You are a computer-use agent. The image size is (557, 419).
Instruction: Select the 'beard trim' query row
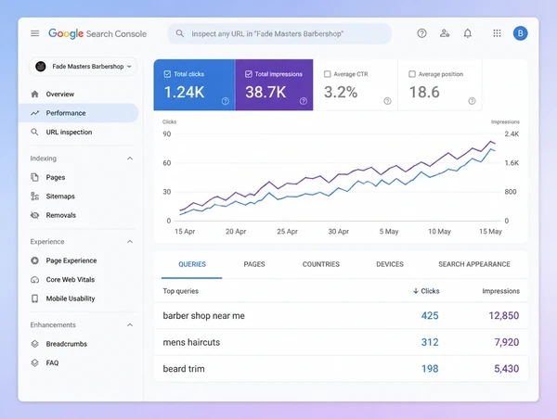[x=341, y=369]
